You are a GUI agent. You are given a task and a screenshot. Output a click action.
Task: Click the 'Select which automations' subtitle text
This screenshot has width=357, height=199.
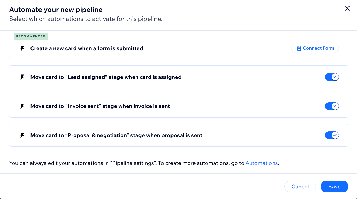[x=86, y=19]
